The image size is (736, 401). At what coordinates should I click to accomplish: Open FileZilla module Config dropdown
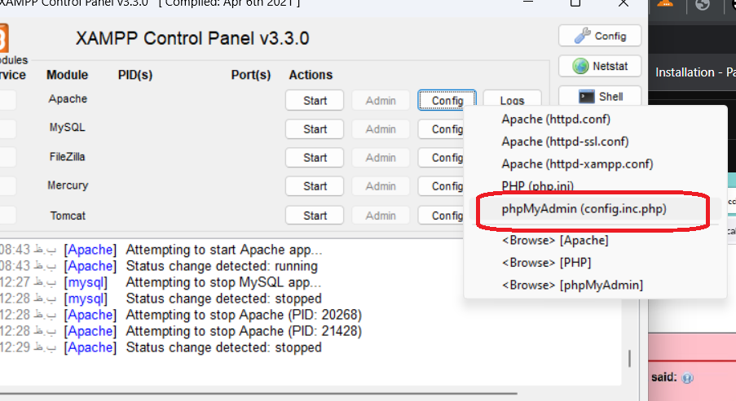441,158
